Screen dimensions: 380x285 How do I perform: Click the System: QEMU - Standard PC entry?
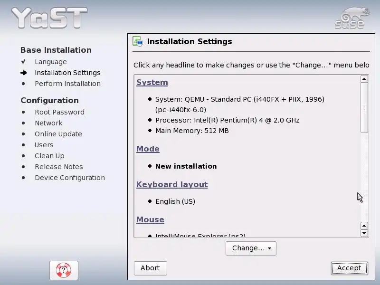tap(240, 104)
